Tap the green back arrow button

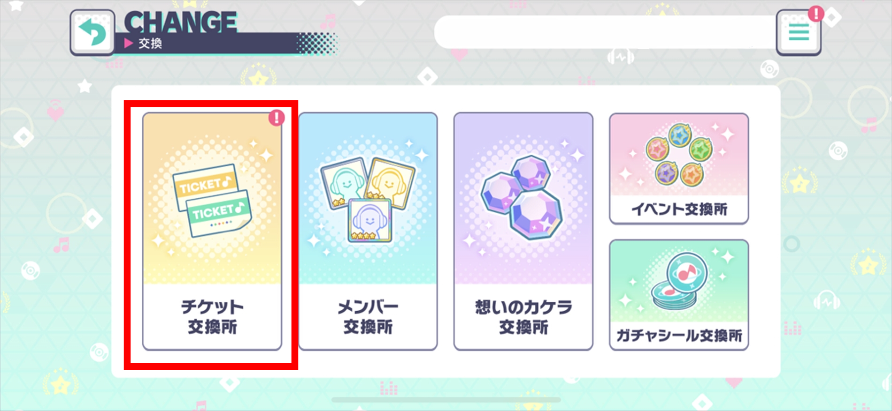click(x=92, y=33)
